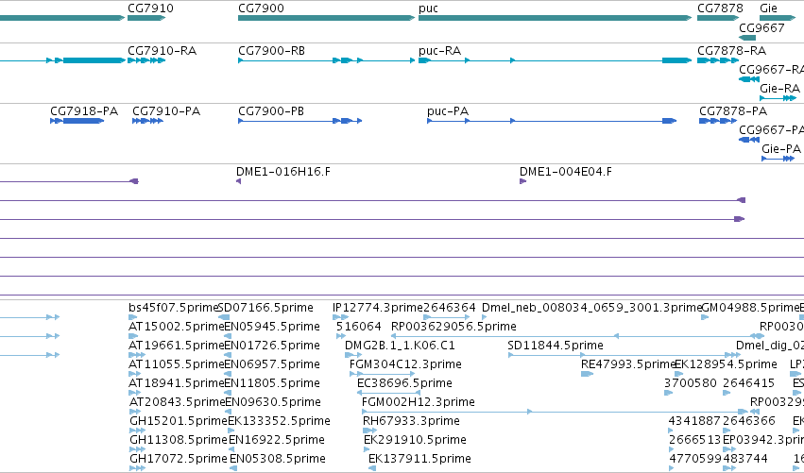Open EST EK137911.5prime
The height and width of the screenshot is (473, 804).
(x=419, y=459)
